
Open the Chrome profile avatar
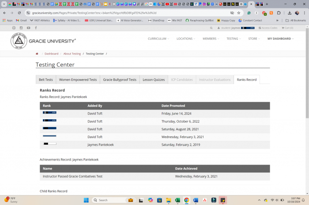[297, 13]
